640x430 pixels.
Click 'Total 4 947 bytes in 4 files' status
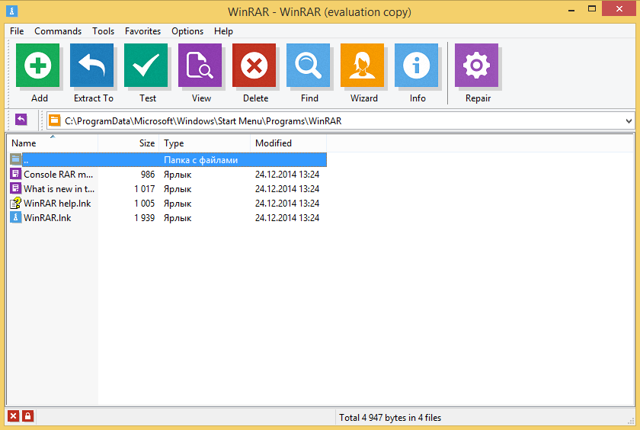[390, 418]
